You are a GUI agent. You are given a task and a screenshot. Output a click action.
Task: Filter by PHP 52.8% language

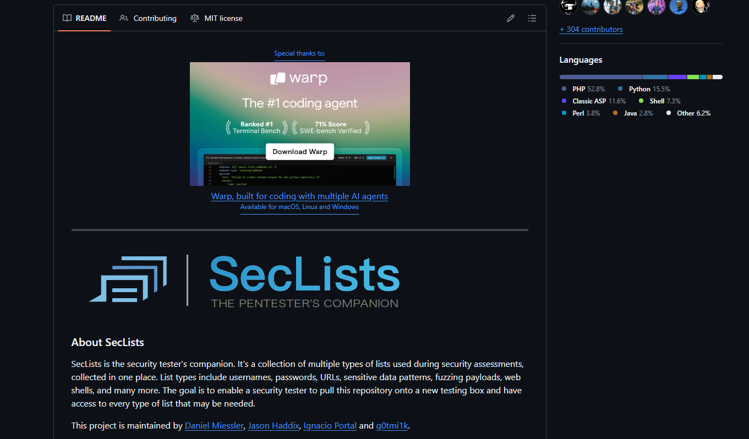click(583, 89)
